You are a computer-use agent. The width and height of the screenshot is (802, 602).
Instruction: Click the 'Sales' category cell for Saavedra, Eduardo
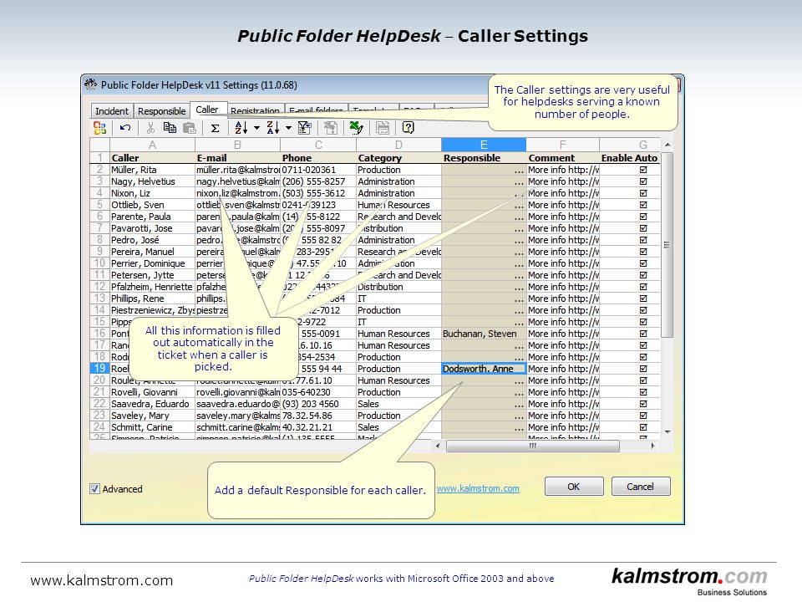[399, 404]
